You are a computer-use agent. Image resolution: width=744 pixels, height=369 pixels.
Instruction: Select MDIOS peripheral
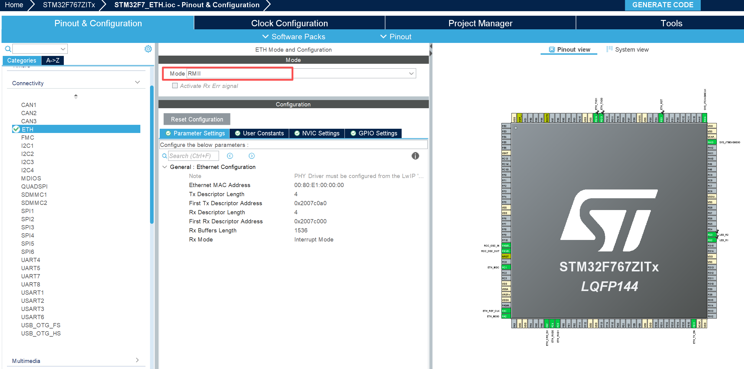point(31,178)
